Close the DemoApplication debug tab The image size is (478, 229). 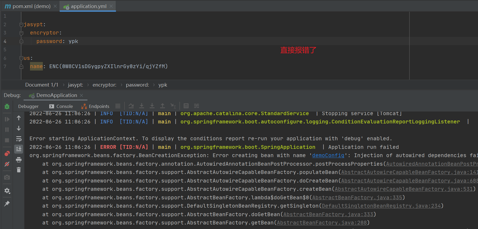[81, 95]
